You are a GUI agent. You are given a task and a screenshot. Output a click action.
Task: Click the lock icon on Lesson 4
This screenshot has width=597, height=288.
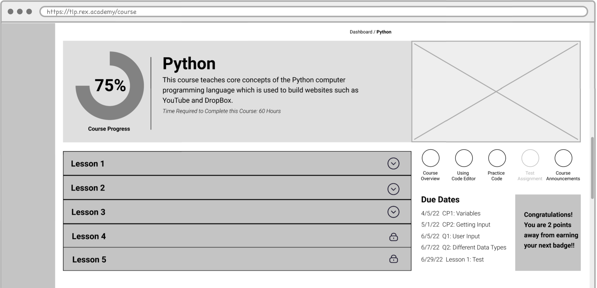[x=393, y=237]
